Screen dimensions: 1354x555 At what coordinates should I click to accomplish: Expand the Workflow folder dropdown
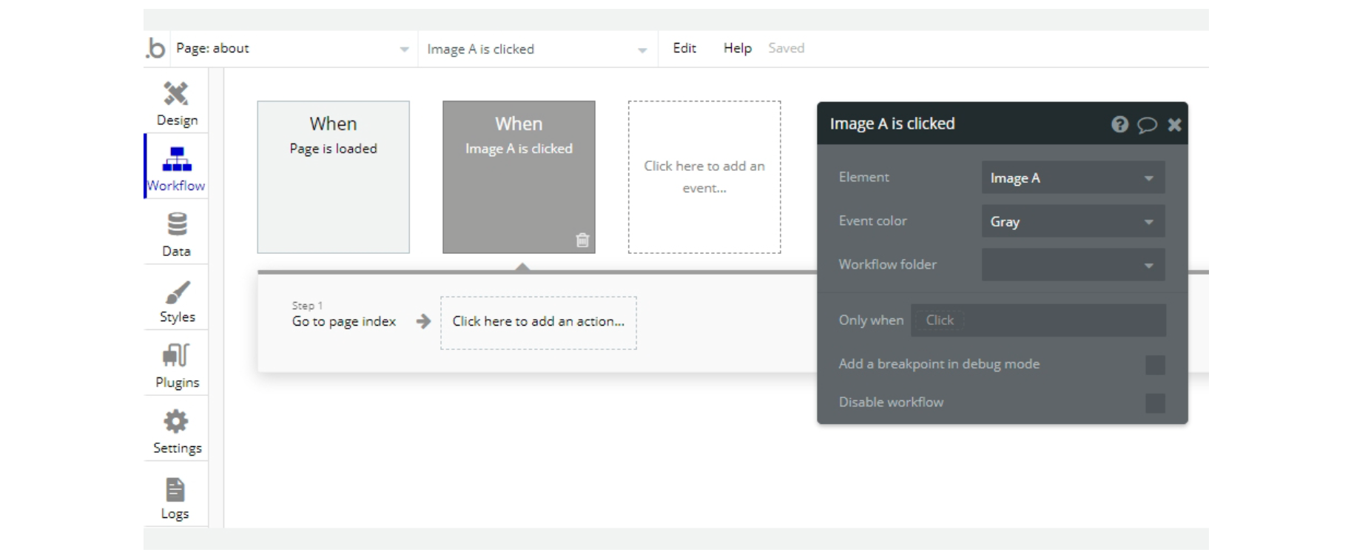click(1072, 265)
